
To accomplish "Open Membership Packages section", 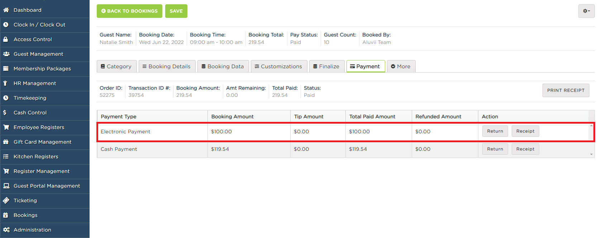I will (45, 69).
